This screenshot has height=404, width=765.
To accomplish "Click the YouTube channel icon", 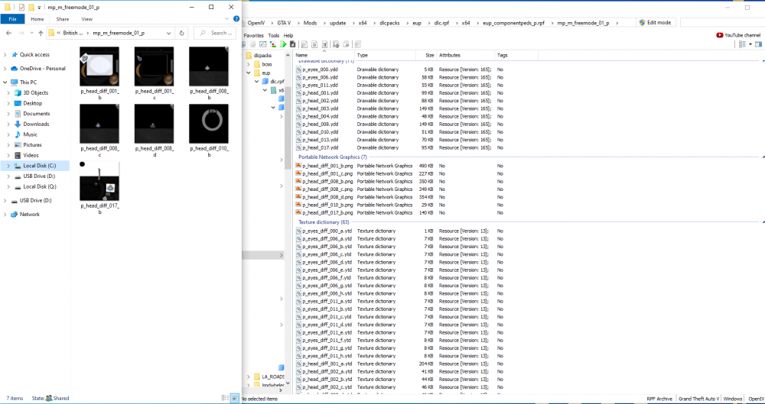I will [x=719, y=35].
